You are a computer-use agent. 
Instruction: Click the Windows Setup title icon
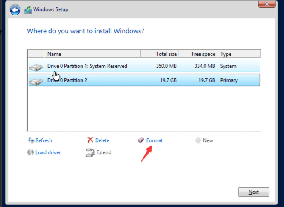click(x=28, y=10)
